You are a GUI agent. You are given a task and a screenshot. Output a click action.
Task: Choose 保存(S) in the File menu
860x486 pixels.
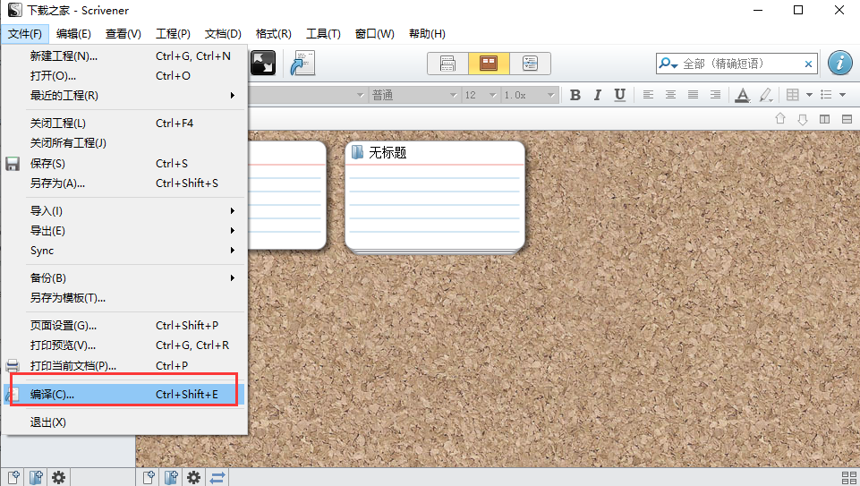(124, 164)
